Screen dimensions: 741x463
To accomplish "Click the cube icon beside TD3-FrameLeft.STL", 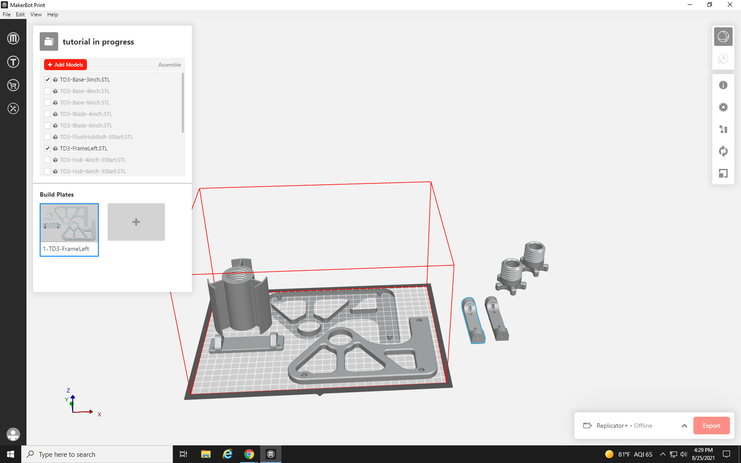I will pos(55,149).
